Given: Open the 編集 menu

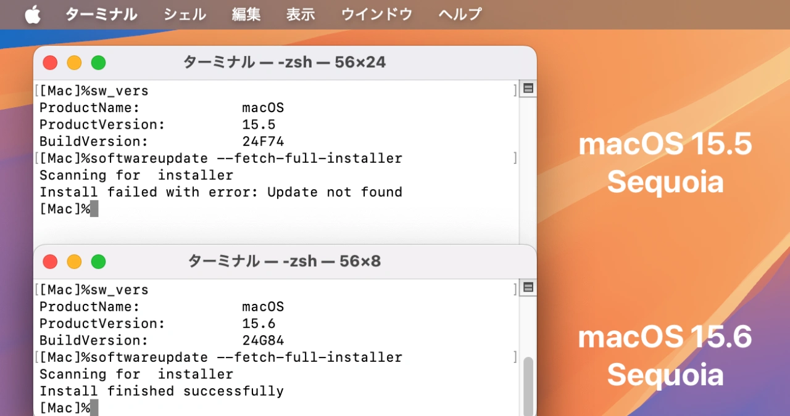Looking at the screenshot, I should click(246, 14).
